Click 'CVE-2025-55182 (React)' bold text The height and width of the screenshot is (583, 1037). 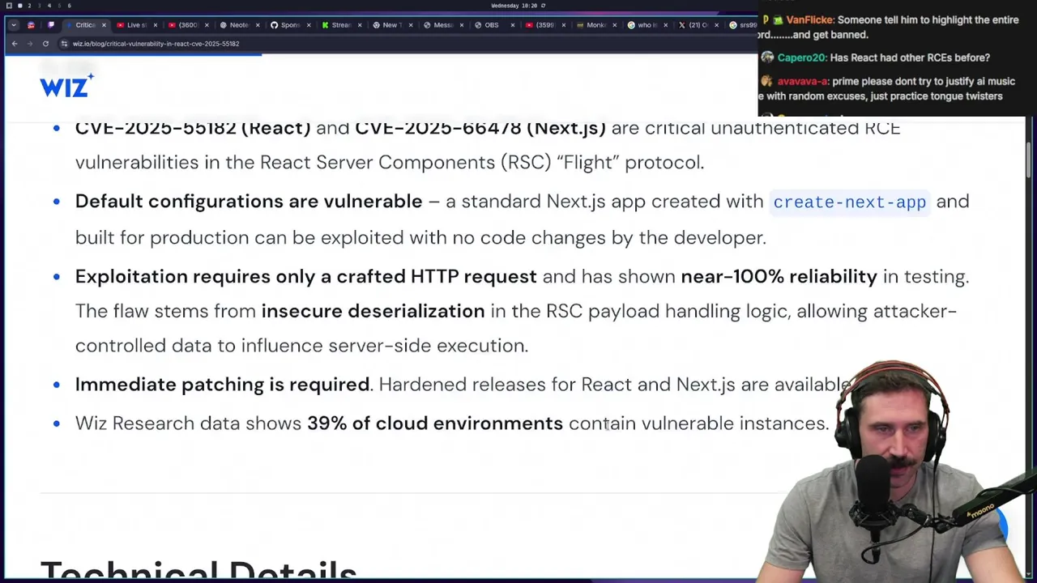pos(193,128)
